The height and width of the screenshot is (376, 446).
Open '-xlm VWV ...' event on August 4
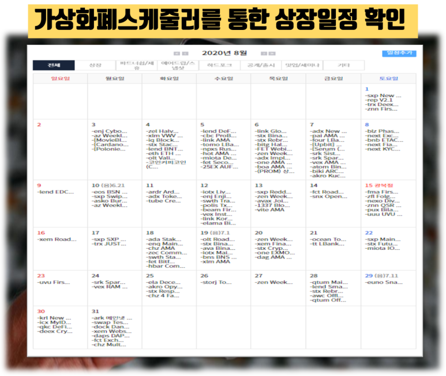164,136
